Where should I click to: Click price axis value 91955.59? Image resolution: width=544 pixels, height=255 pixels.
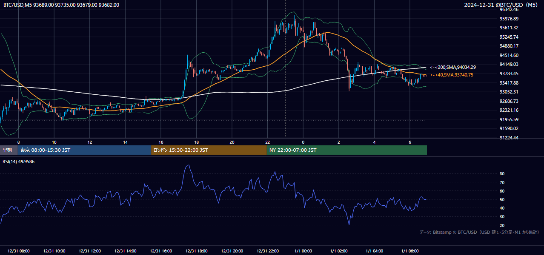point(509,119)
